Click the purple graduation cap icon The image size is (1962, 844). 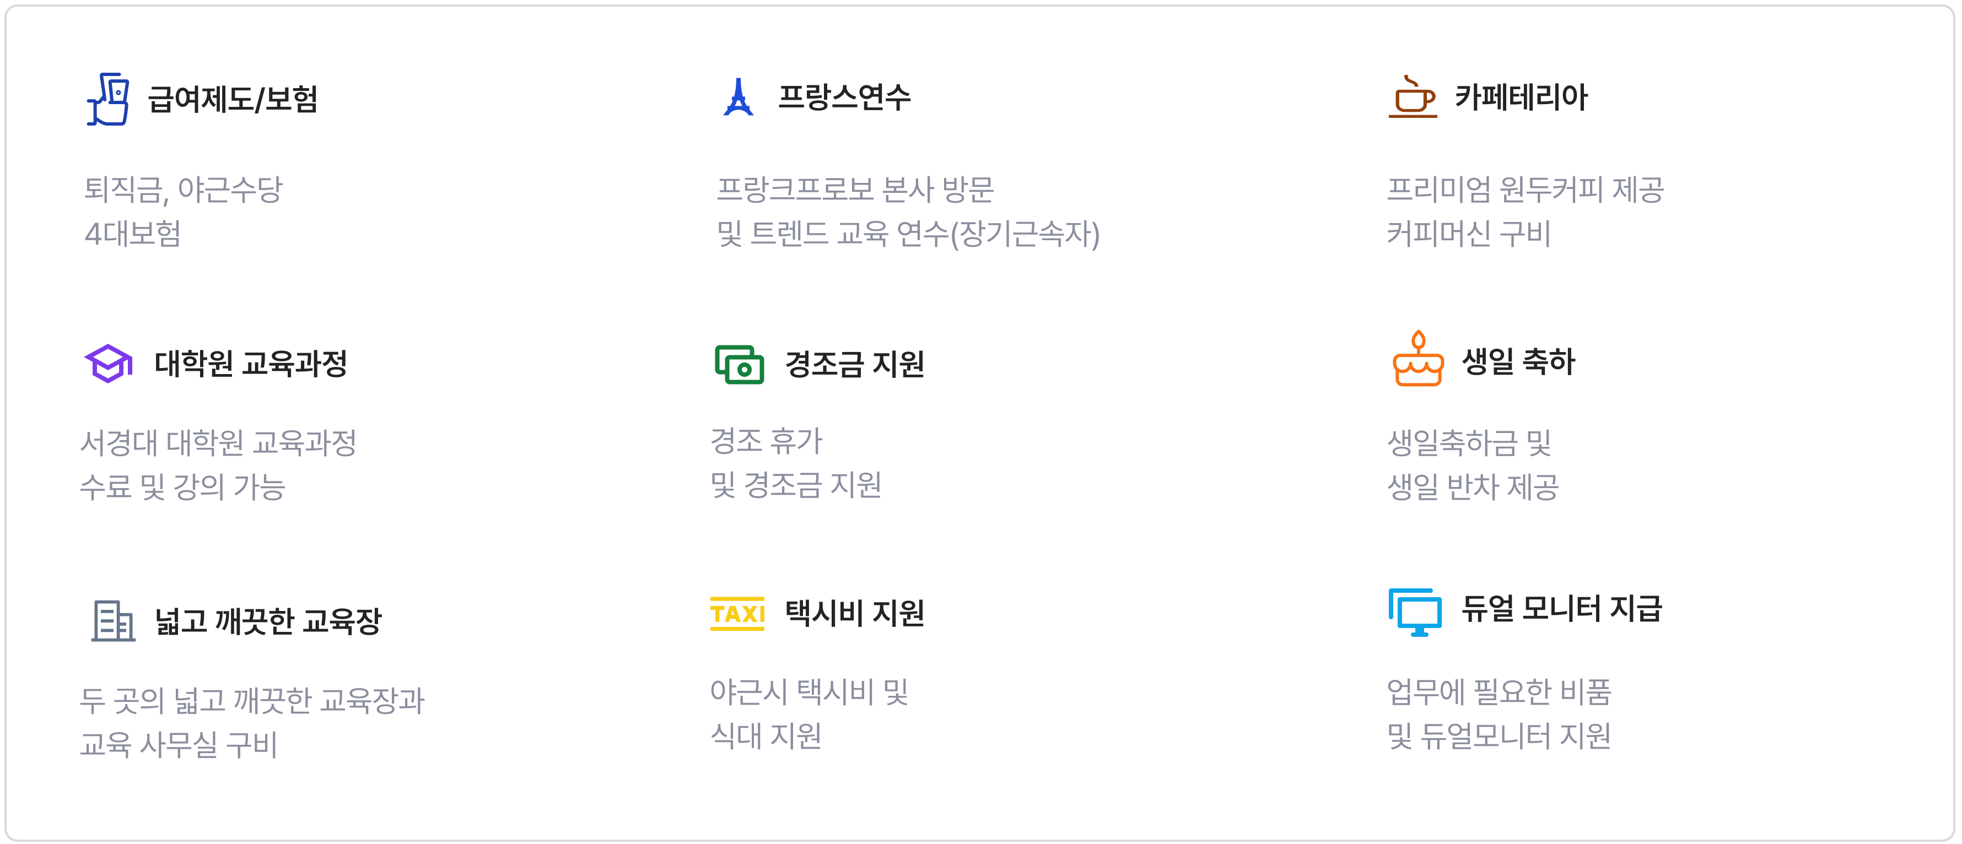108,364
